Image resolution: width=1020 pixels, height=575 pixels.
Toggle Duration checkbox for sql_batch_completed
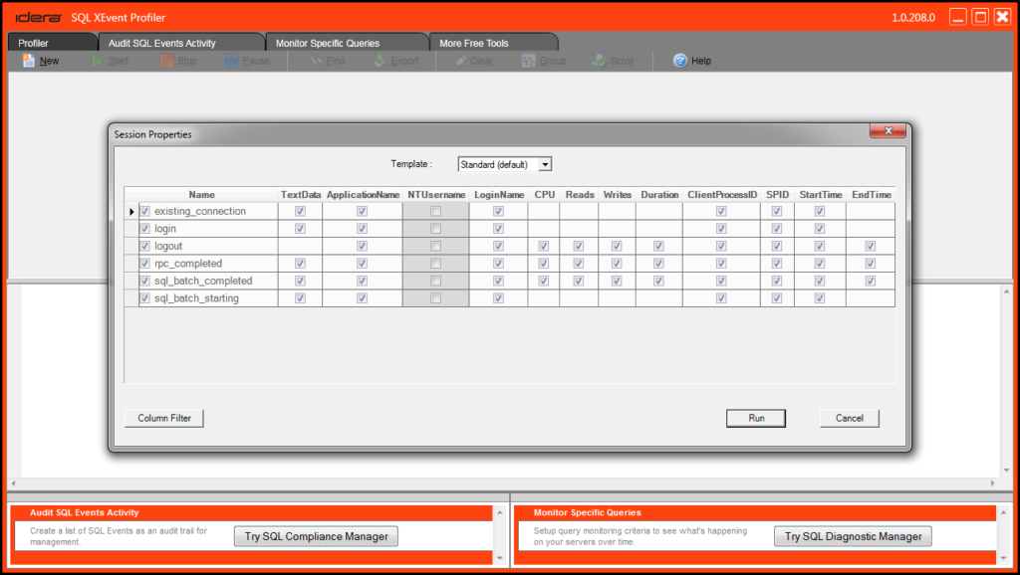(x=659, y=281)
